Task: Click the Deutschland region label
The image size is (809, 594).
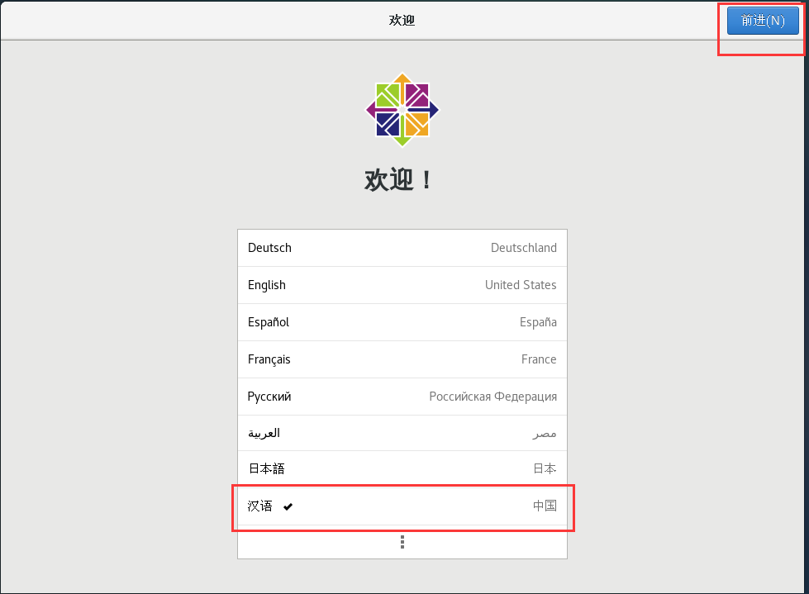Action: pyautogui.click(x=523, y=247)
